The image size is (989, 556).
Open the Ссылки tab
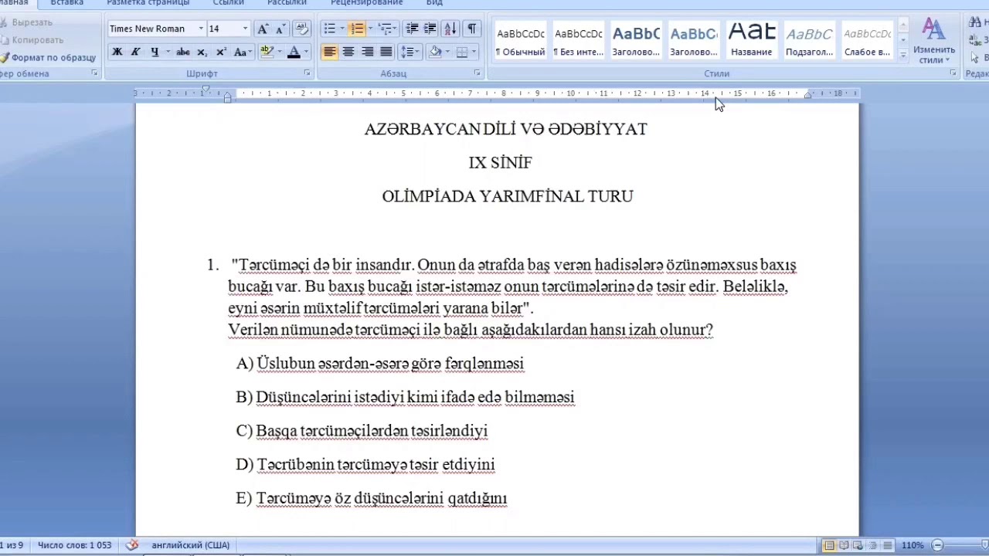click(x=229, y=3)
